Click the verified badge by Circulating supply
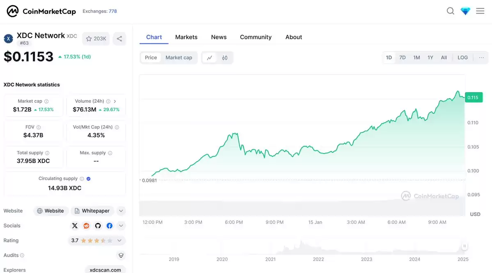The height and width of the screenshot is (273, 492). [x=89, y=179]
